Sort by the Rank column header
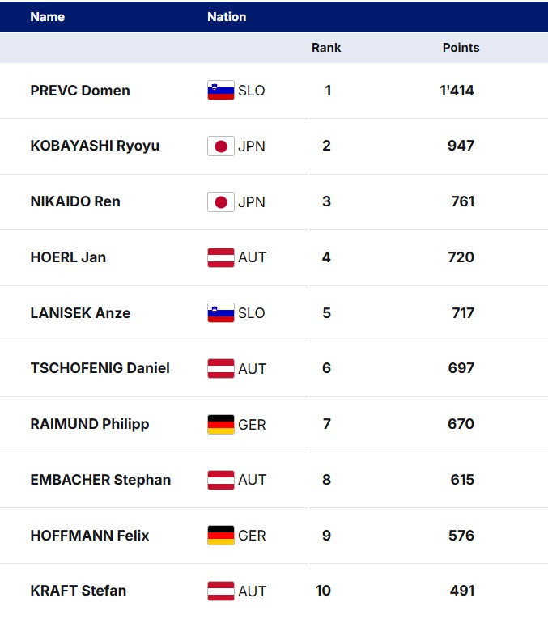This screenshot has height=619, width=548. tap(326, 48)
